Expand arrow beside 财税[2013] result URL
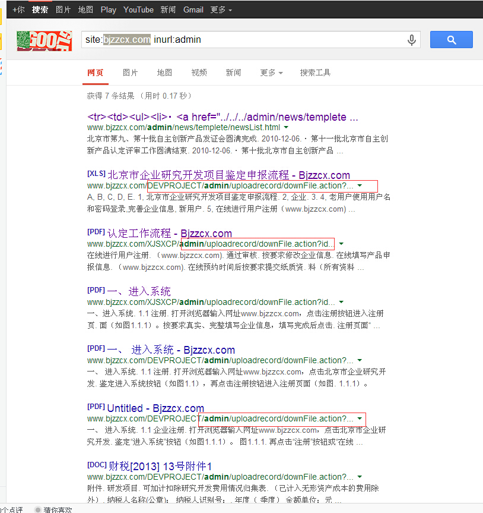 pos(360,477)
